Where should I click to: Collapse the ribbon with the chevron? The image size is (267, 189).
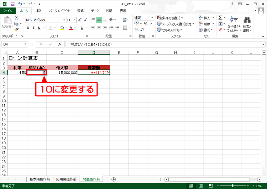pyautogui.click(x=263, y=36)
